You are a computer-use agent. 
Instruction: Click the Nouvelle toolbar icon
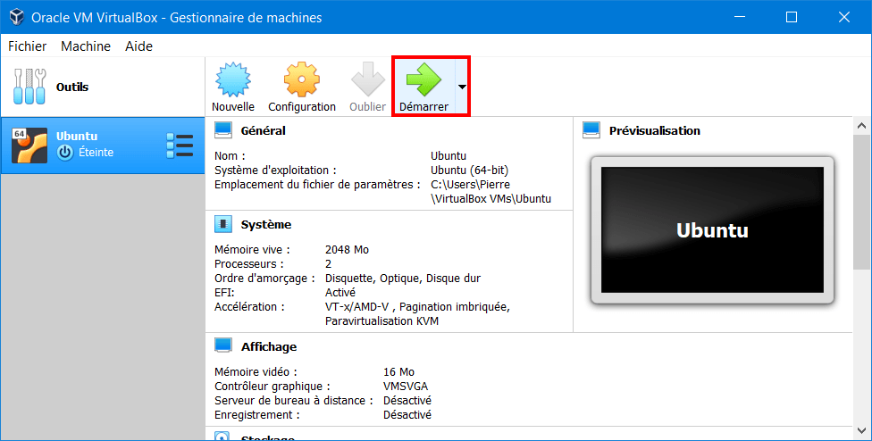click(x=233, y=80)
